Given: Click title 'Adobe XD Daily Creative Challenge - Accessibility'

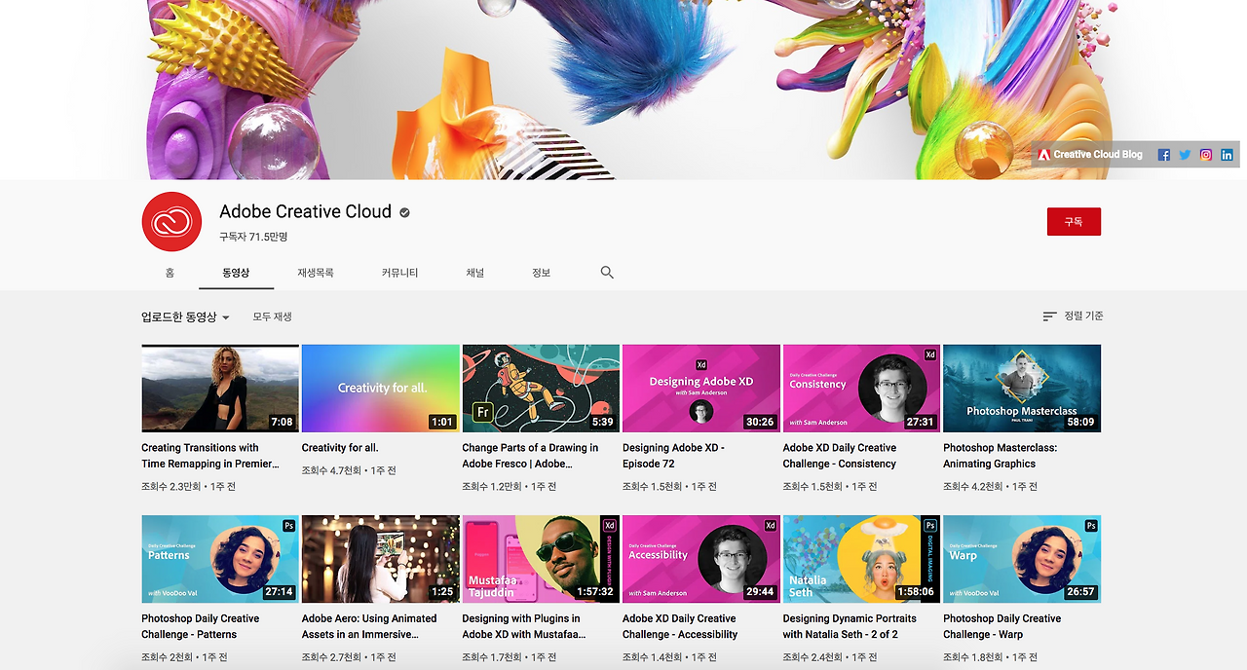Looking at the screenshot, I should click(x=680, y=626).
